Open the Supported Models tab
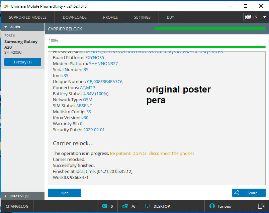The width and height of the screenshot is (269, 213). (28, 17)
